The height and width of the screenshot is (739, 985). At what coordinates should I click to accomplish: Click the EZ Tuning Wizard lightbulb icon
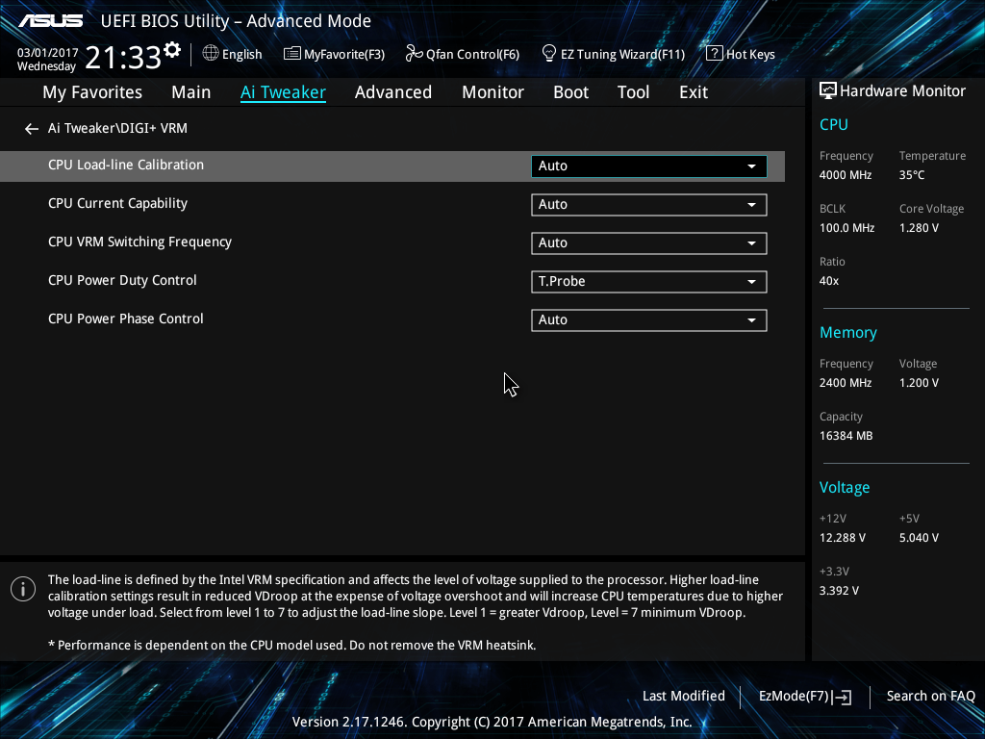click(x=549, y=54)
